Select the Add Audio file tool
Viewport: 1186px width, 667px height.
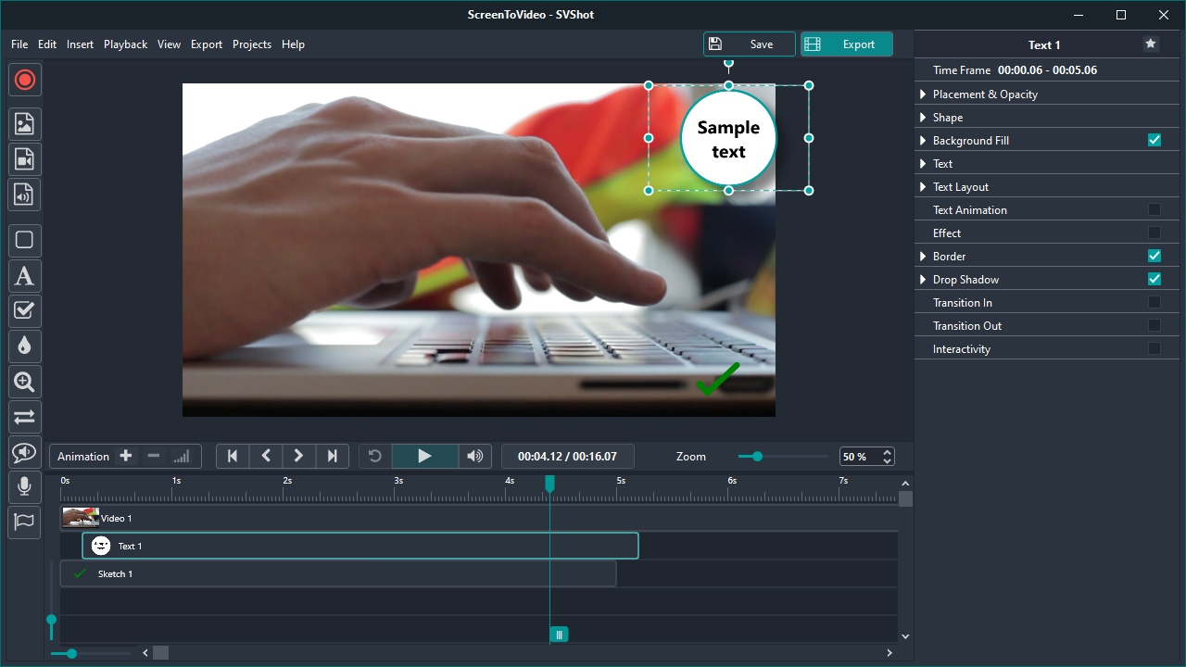tap(25, 195)
